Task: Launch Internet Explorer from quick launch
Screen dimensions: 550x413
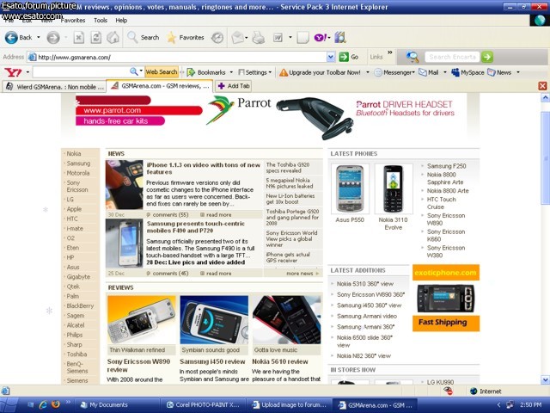Action: coord(43,404)
